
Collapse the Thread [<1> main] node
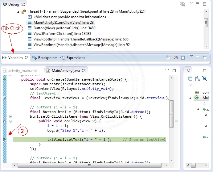18,12
